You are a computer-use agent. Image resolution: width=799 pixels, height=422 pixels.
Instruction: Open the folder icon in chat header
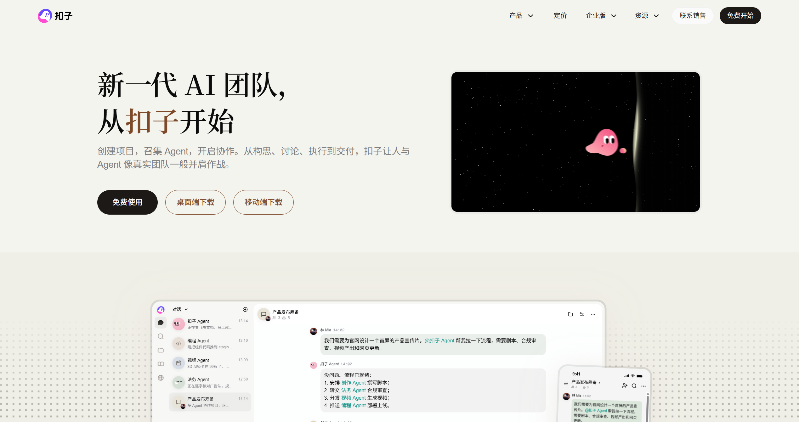tap(570, 314)
